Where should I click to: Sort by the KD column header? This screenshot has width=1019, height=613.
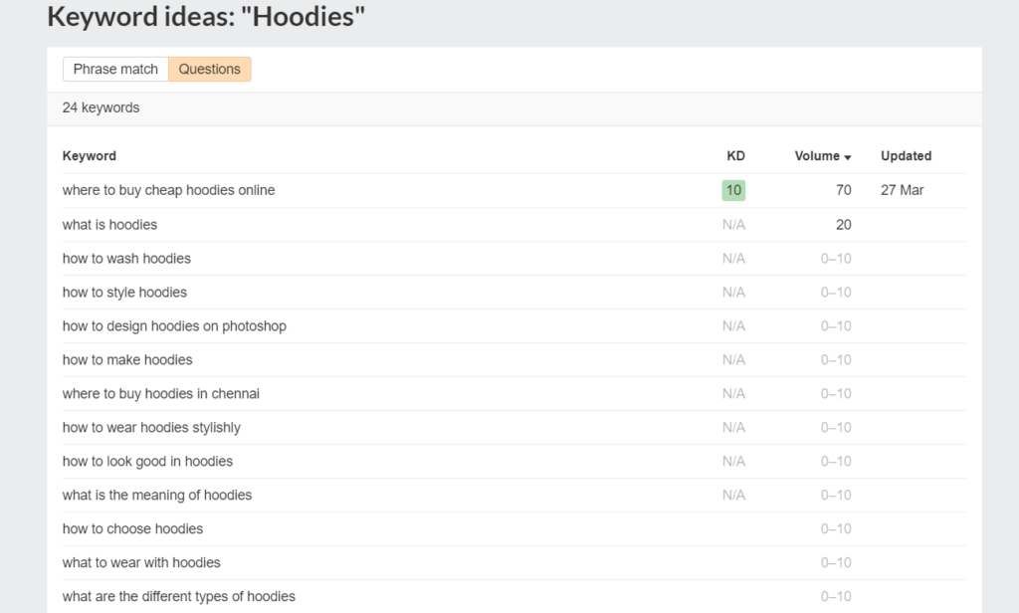click(735, 156)
